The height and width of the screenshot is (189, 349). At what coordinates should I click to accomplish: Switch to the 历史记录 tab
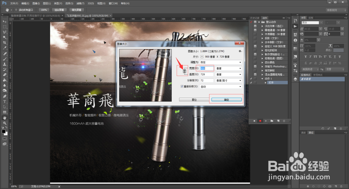point(255,18)
